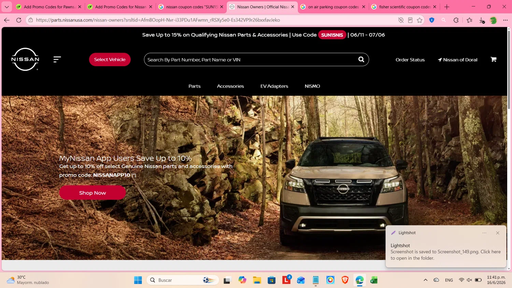Viewport: 512px width, 288px height.
Task: Open the red L app on taskbar
Action: pos(286,280)
